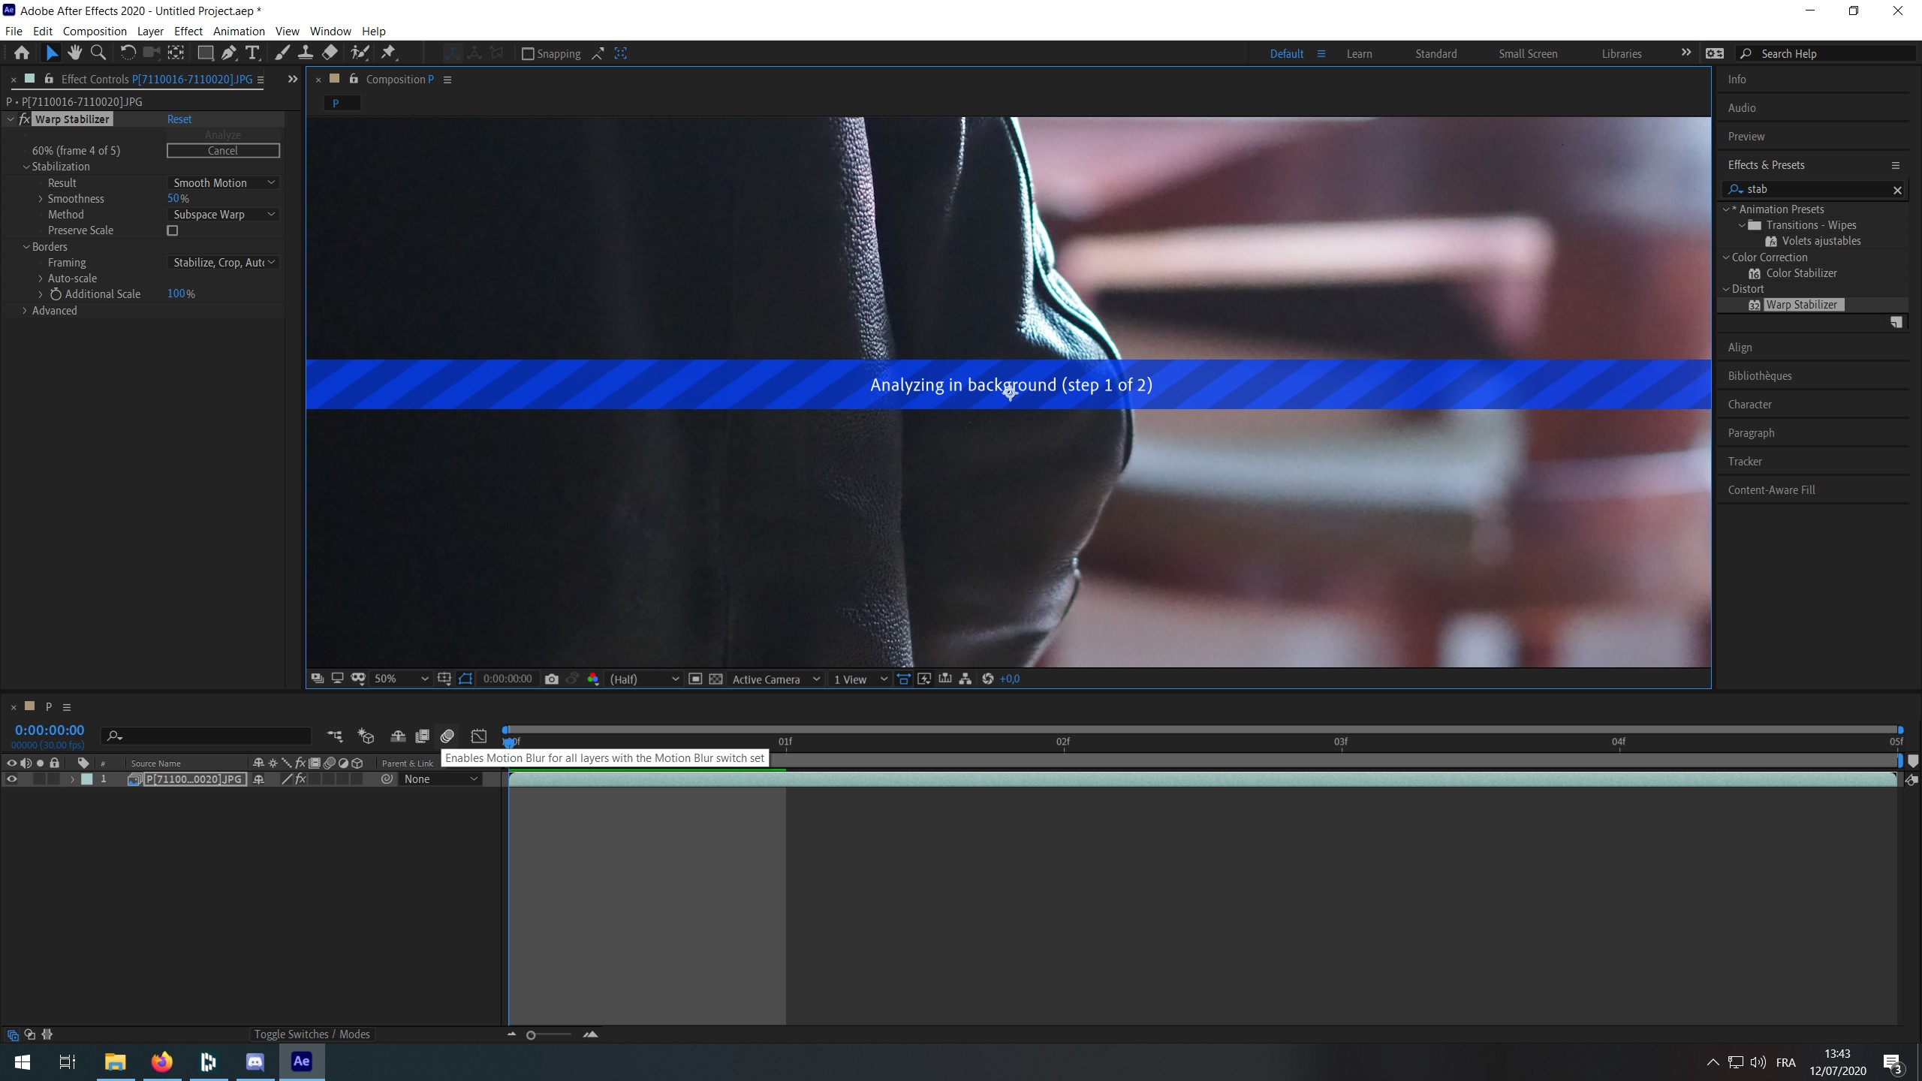Image resolution: width=1922 pixels, height=1081 pixels.
Task: Toggle the Preserve Scale checkbox
Action: [173, 230]
